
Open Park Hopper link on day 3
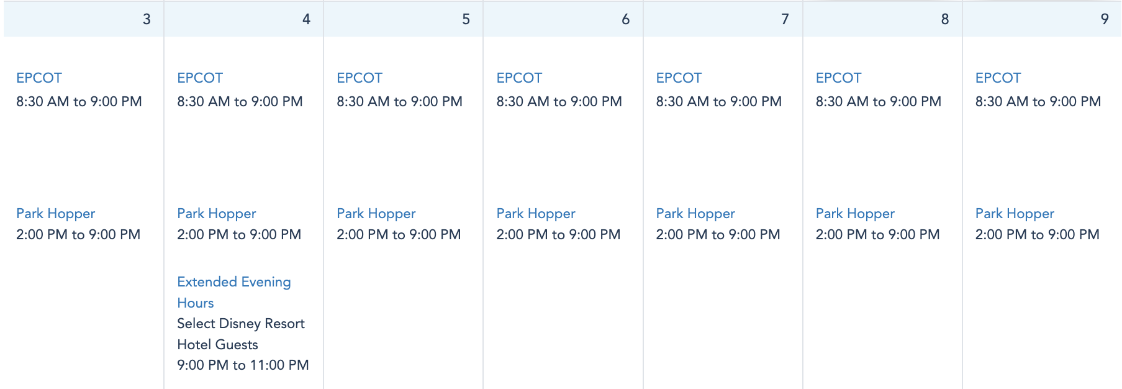pyautogui.click(x=56, y=214)
